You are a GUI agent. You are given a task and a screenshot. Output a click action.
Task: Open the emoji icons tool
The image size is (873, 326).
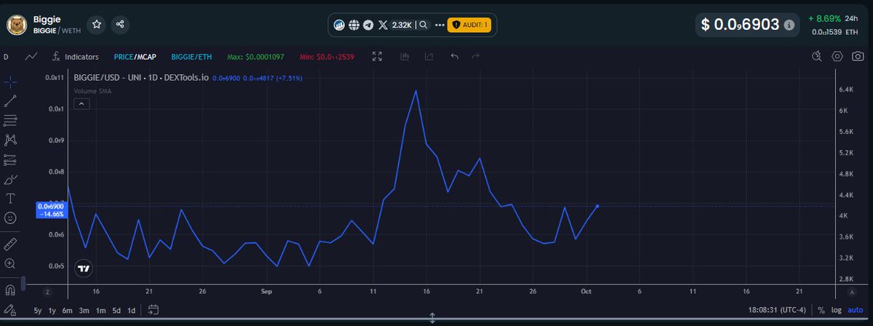coord(10,218)
